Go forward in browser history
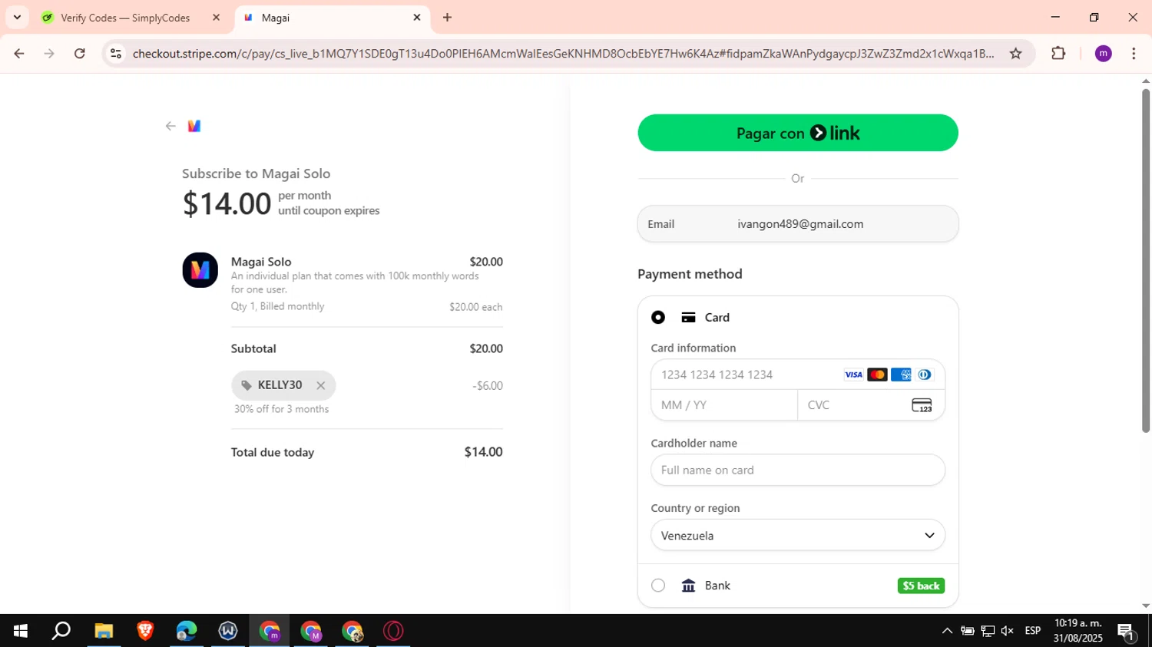 (49, 53)
